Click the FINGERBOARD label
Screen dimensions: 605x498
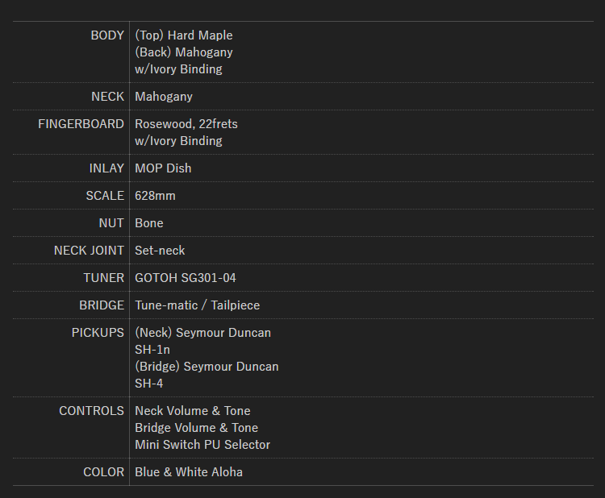point(81,124)
